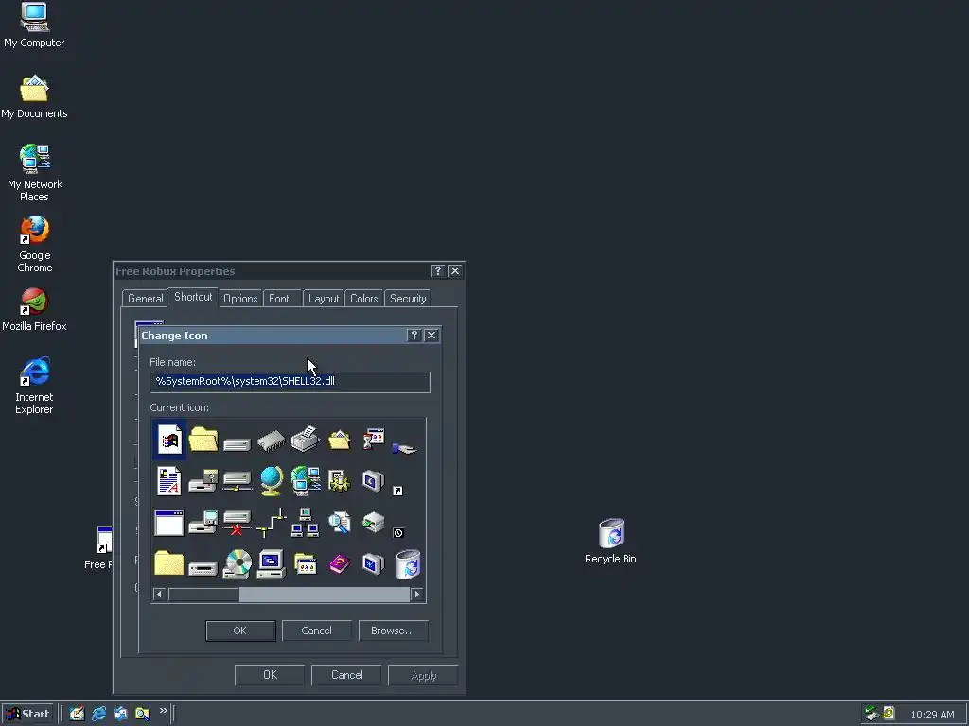Click the Free Robux Properties help question button
Image resolution: width=969 pixels, height=726 pixels.
click(437, 271)
